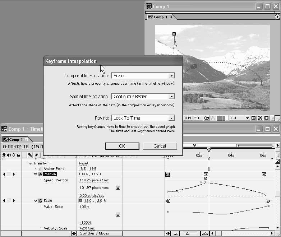
Task: Click the Anchor Point stopwatch icon
Action: point(40,169)
